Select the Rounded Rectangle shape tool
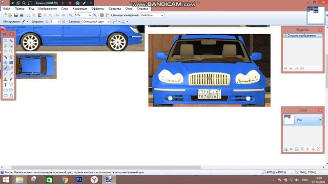The width and height of the screenshot is (328, 184). click(x=11, y=90)
